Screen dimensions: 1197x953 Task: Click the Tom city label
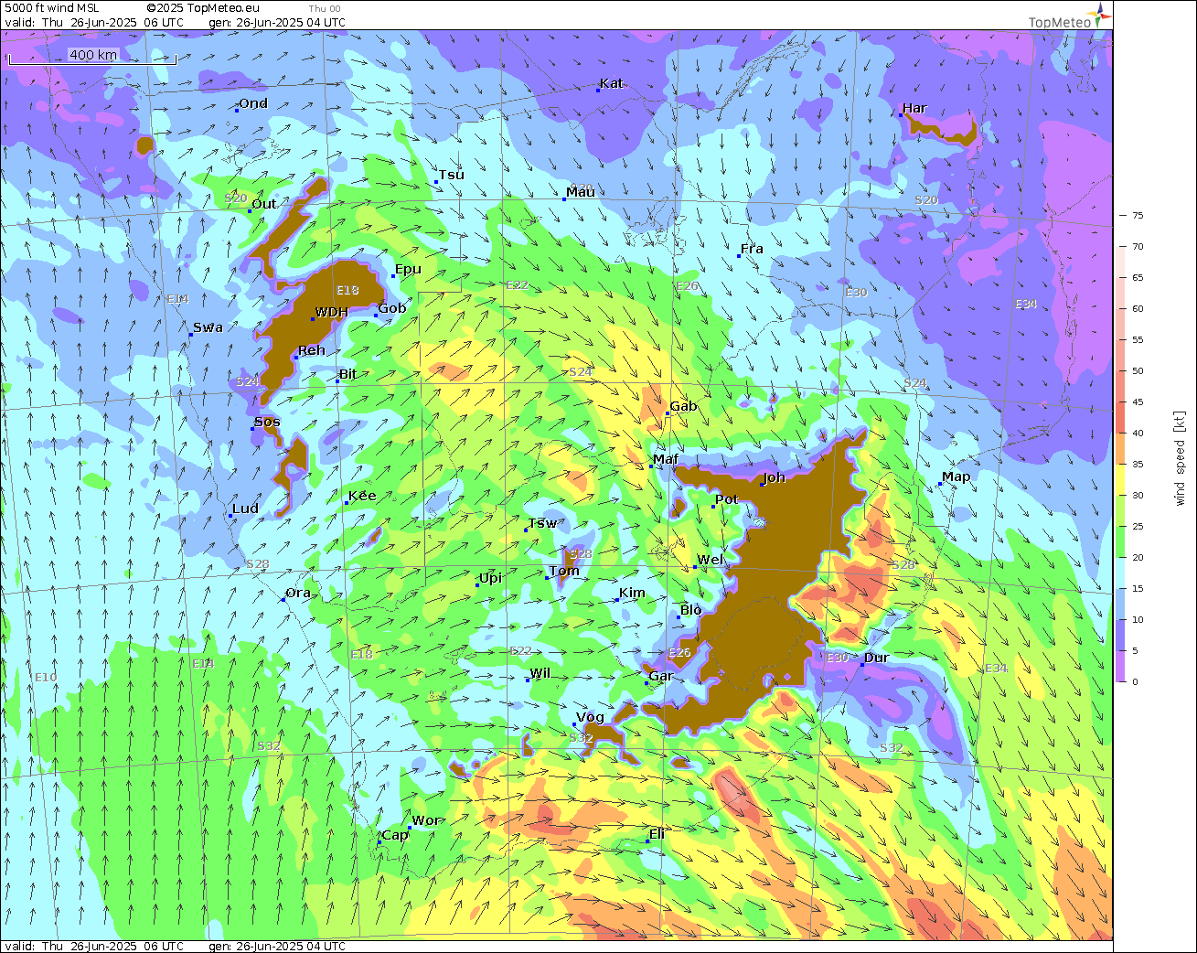[564, 571]
